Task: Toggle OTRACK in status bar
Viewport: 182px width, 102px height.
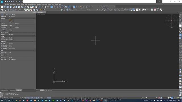Action: tap(33, 98)
